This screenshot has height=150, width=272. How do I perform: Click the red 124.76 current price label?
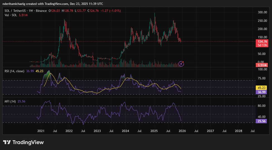point(262,41)
